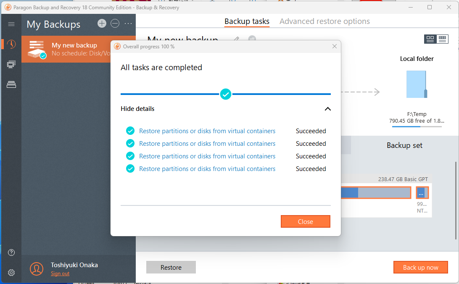The image size is (459, 284).
Task: Click the edit pencil icon beside backup name
Action: tap(237, 39)
